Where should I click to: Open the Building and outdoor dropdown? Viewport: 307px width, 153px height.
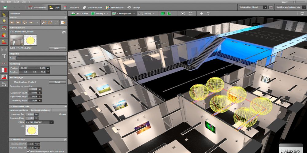pyautogui.click(x=304, y=7)
